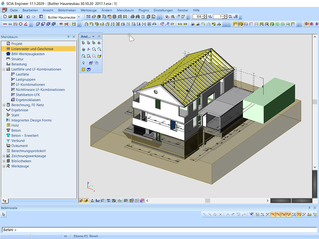Screen dimensions: 319x239
Task: Click the Open file folder icon
Action: (x=10, y=17)
